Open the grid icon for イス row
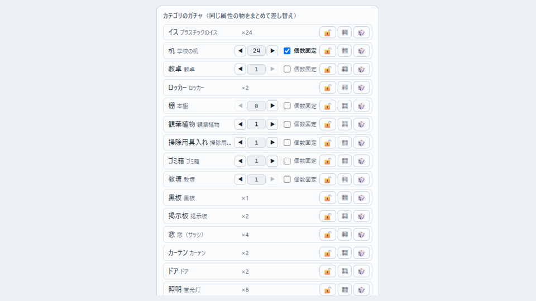This screenshot has height=301, width=536. [344, 32]
